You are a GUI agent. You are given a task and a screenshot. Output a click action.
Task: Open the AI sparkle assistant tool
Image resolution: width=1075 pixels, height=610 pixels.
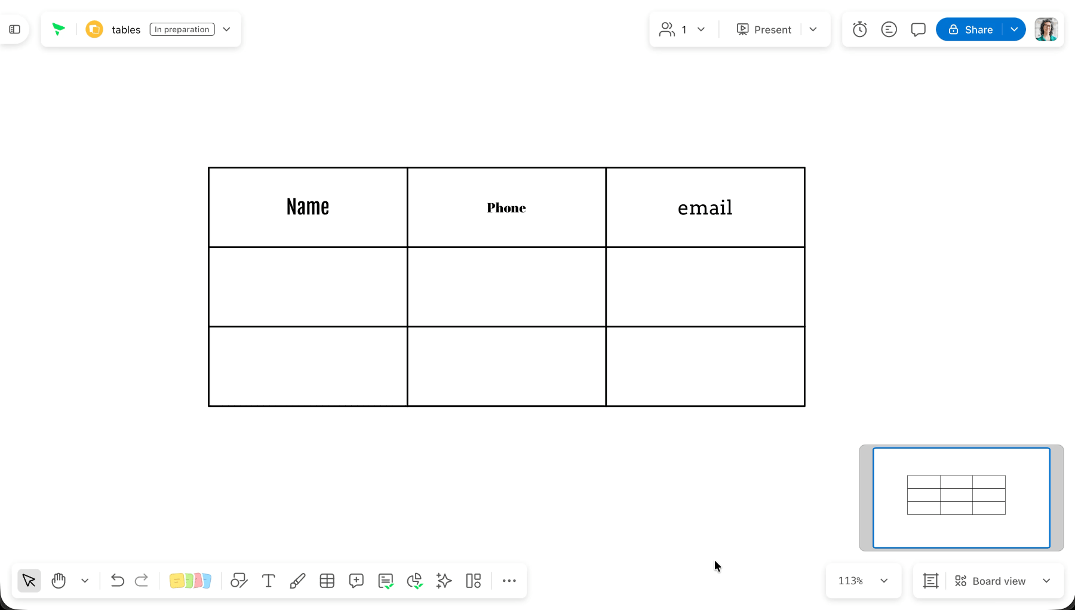click(x=444, y=581)
